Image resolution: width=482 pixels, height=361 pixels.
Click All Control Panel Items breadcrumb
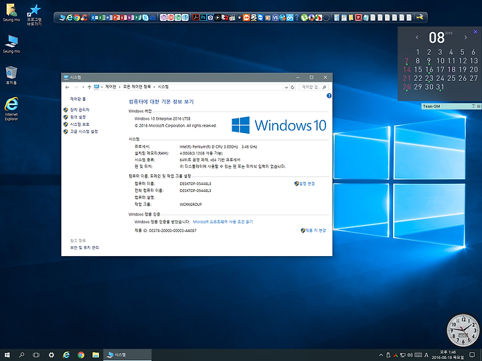(137, 87)
